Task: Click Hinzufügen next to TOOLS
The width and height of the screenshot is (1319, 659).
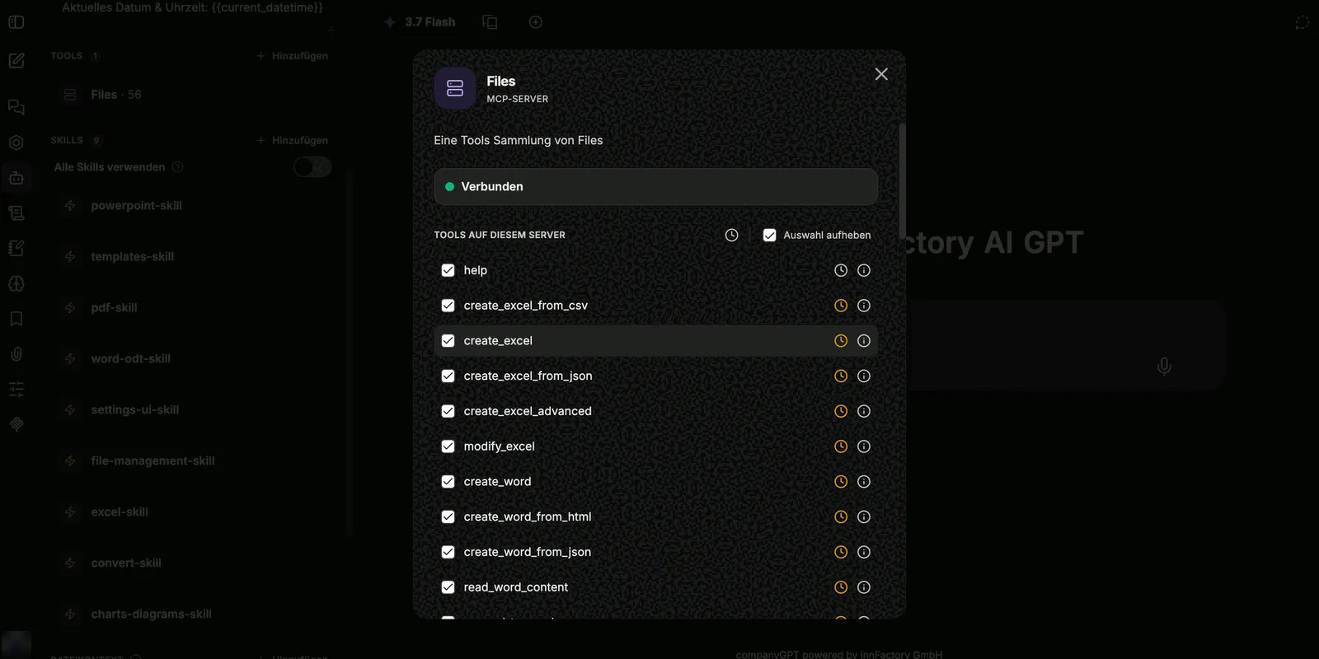Action: pos(293,56)
